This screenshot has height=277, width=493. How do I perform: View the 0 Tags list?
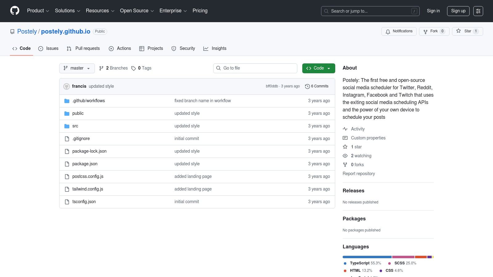coord(141,68)
